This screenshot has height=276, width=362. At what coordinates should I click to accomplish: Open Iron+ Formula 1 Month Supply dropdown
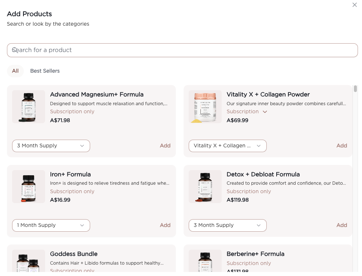[51, 225]
